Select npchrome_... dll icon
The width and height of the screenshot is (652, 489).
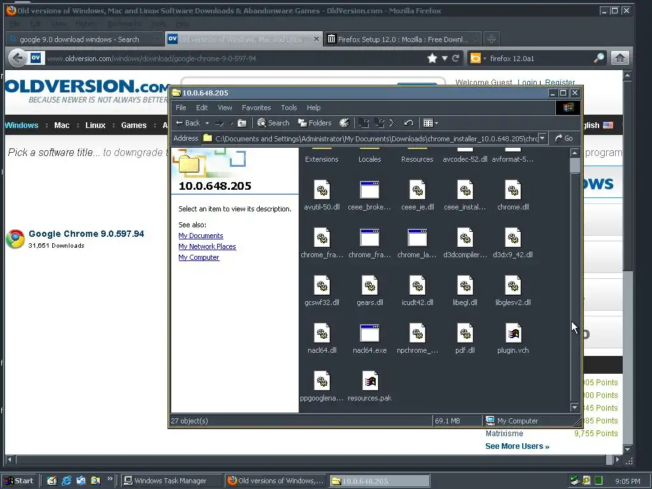click(418, 334)
